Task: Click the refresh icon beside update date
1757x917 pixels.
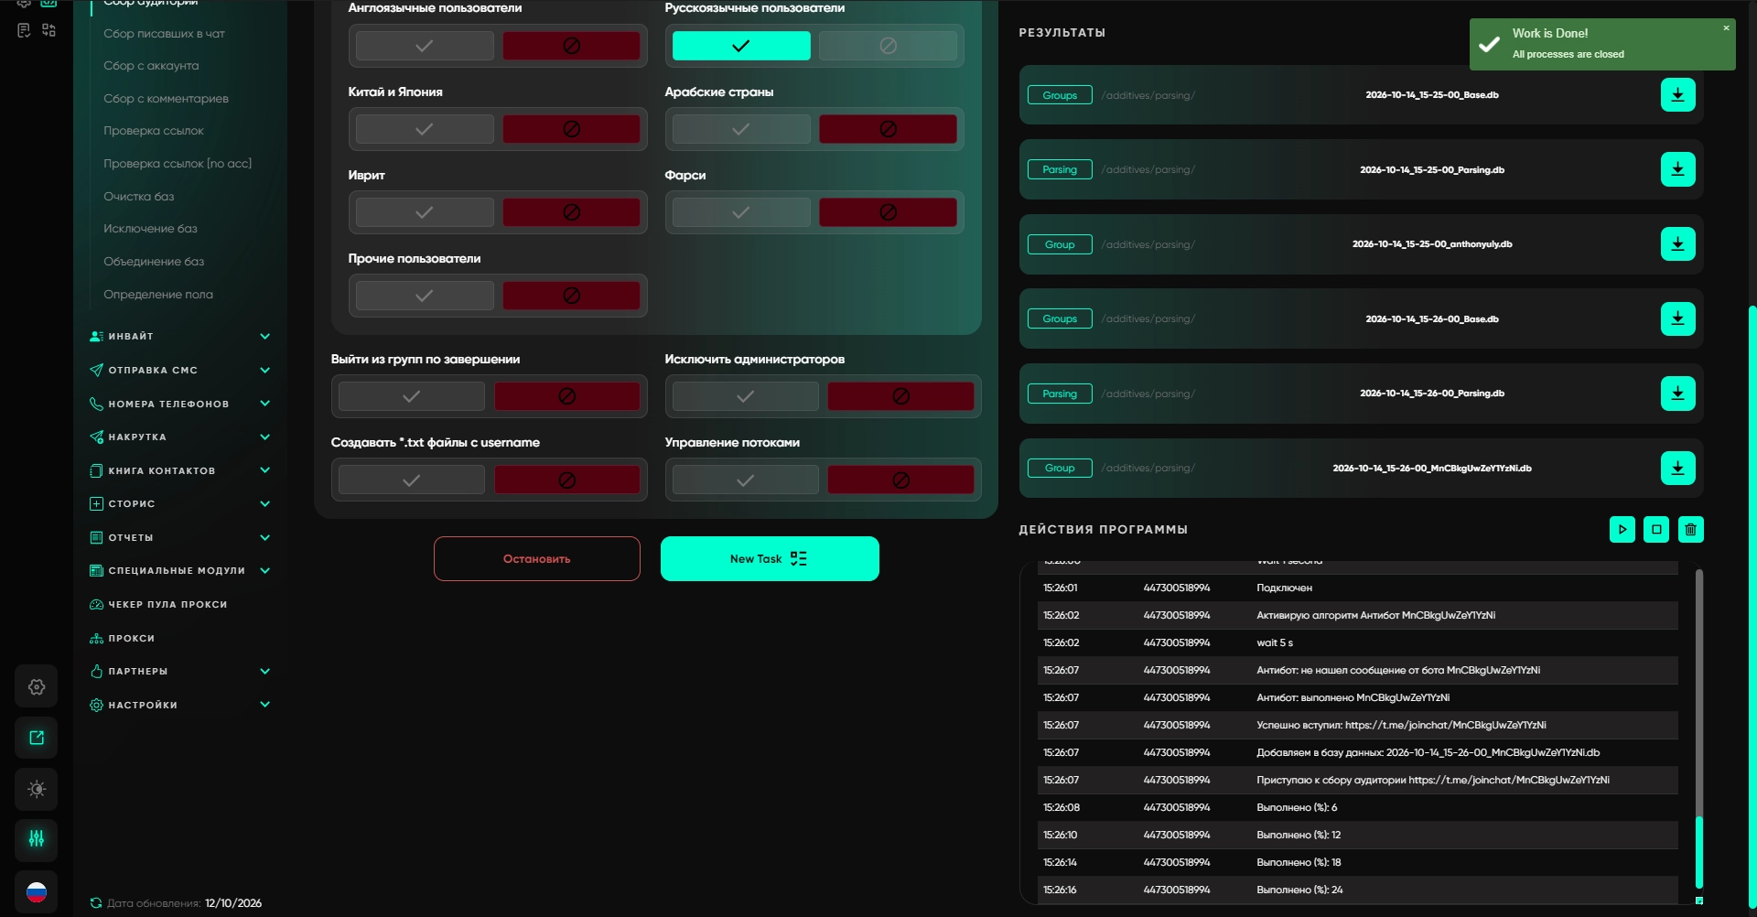Action: [96, 903]
